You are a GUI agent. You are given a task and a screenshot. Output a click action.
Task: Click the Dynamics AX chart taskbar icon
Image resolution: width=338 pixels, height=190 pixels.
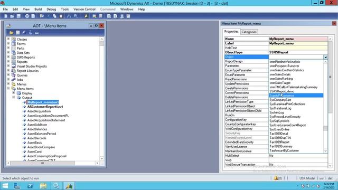tap(69, 186)
